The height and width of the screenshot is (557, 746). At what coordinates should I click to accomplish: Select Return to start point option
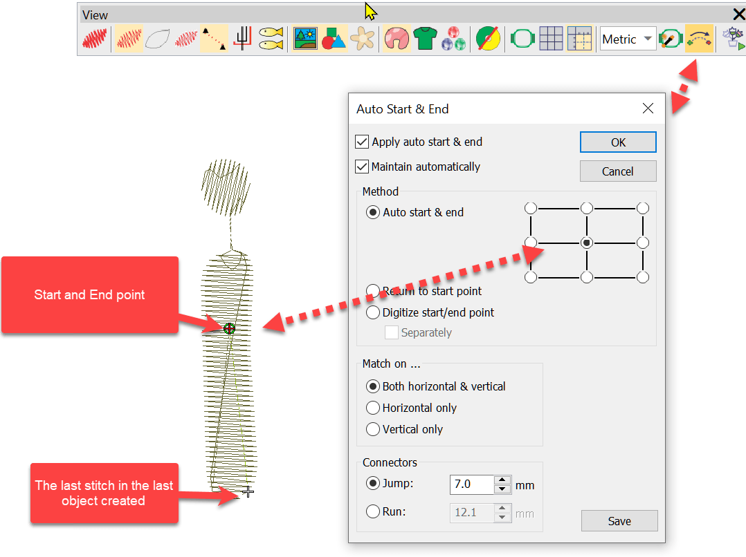(x=373, y=291)
